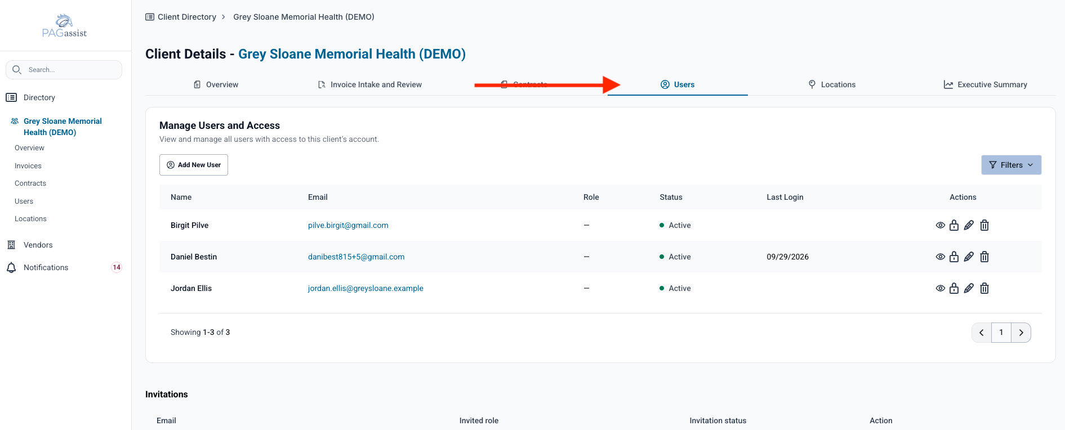1065x430 pixels.
Task: Open Invoices in the sidebar submenu
Action: click(x=28, y=166)
